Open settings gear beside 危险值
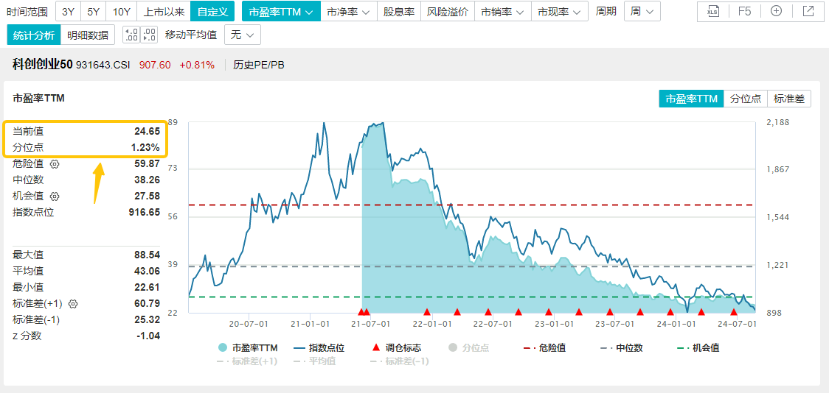Viewport: 829px width, 393px height. point(55,163)
